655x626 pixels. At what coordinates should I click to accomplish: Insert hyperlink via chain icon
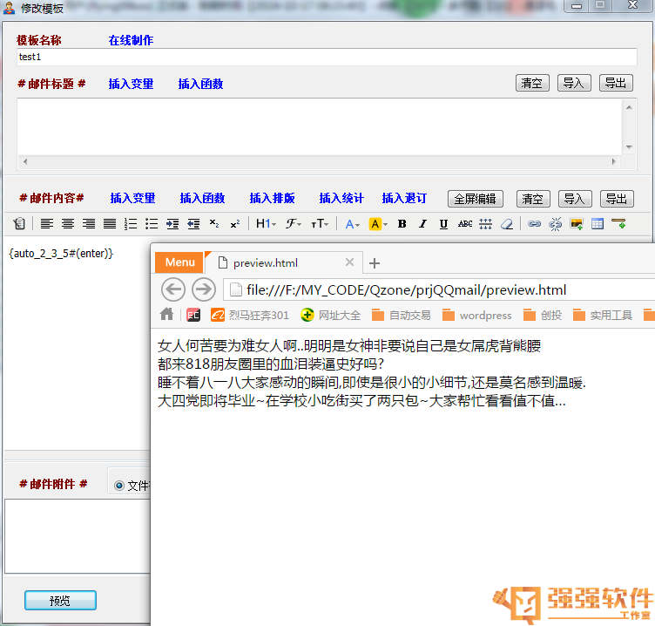pyautogui.click(x=534, y=224)
